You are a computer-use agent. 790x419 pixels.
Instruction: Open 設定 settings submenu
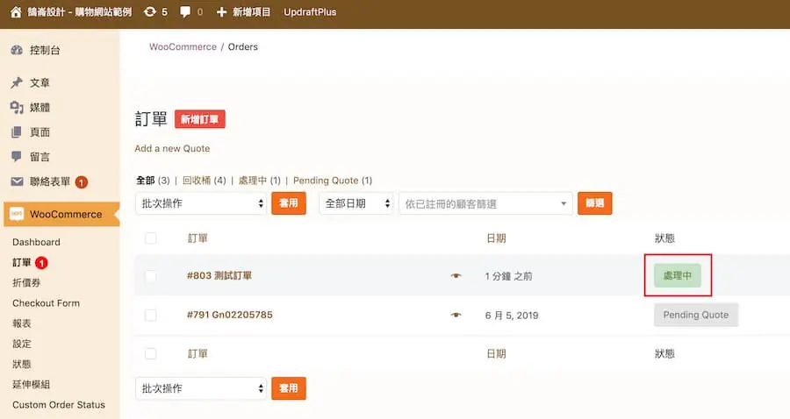pos(22,344)
